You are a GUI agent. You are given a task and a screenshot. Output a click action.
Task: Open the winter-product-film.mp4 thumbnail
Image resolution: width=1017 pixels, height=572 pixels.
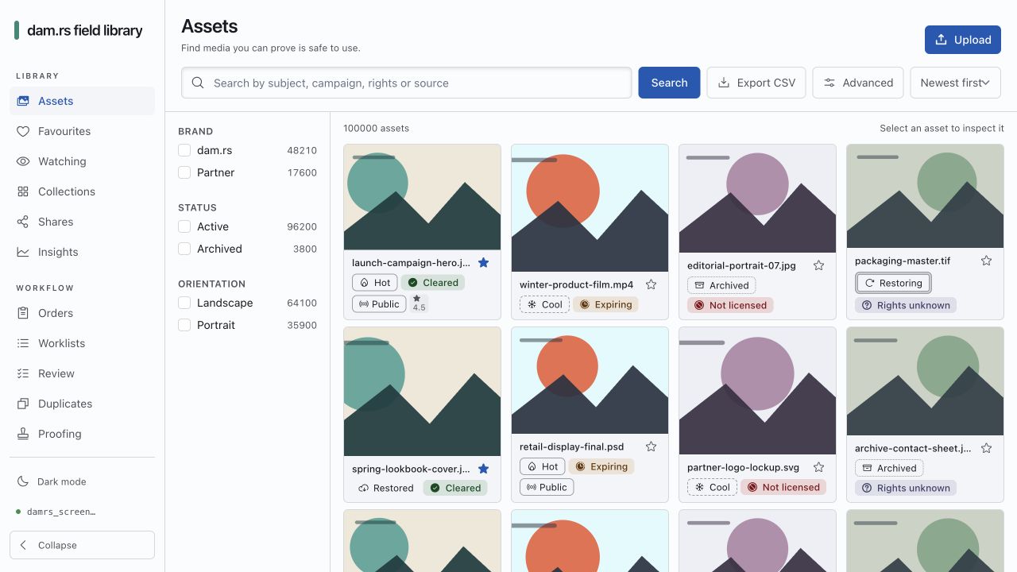[x=590, y=208]
